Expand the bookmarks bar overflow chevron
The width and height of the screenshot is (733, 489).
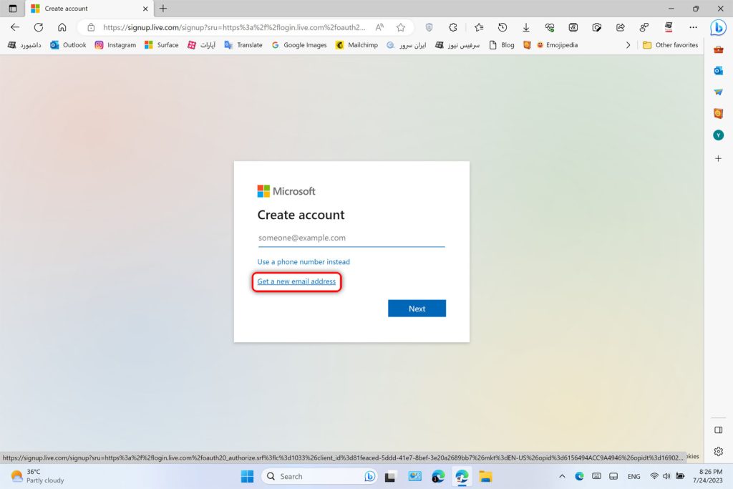click(628, 45)
